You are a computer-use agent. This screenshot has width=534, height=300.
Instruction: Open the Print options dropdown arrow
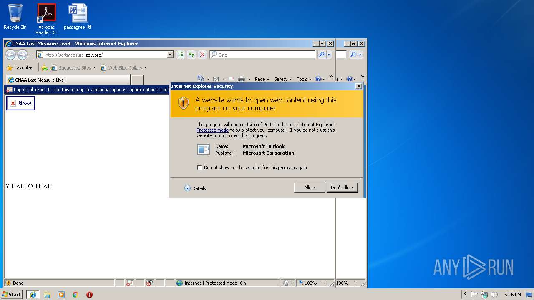[249, 80]
